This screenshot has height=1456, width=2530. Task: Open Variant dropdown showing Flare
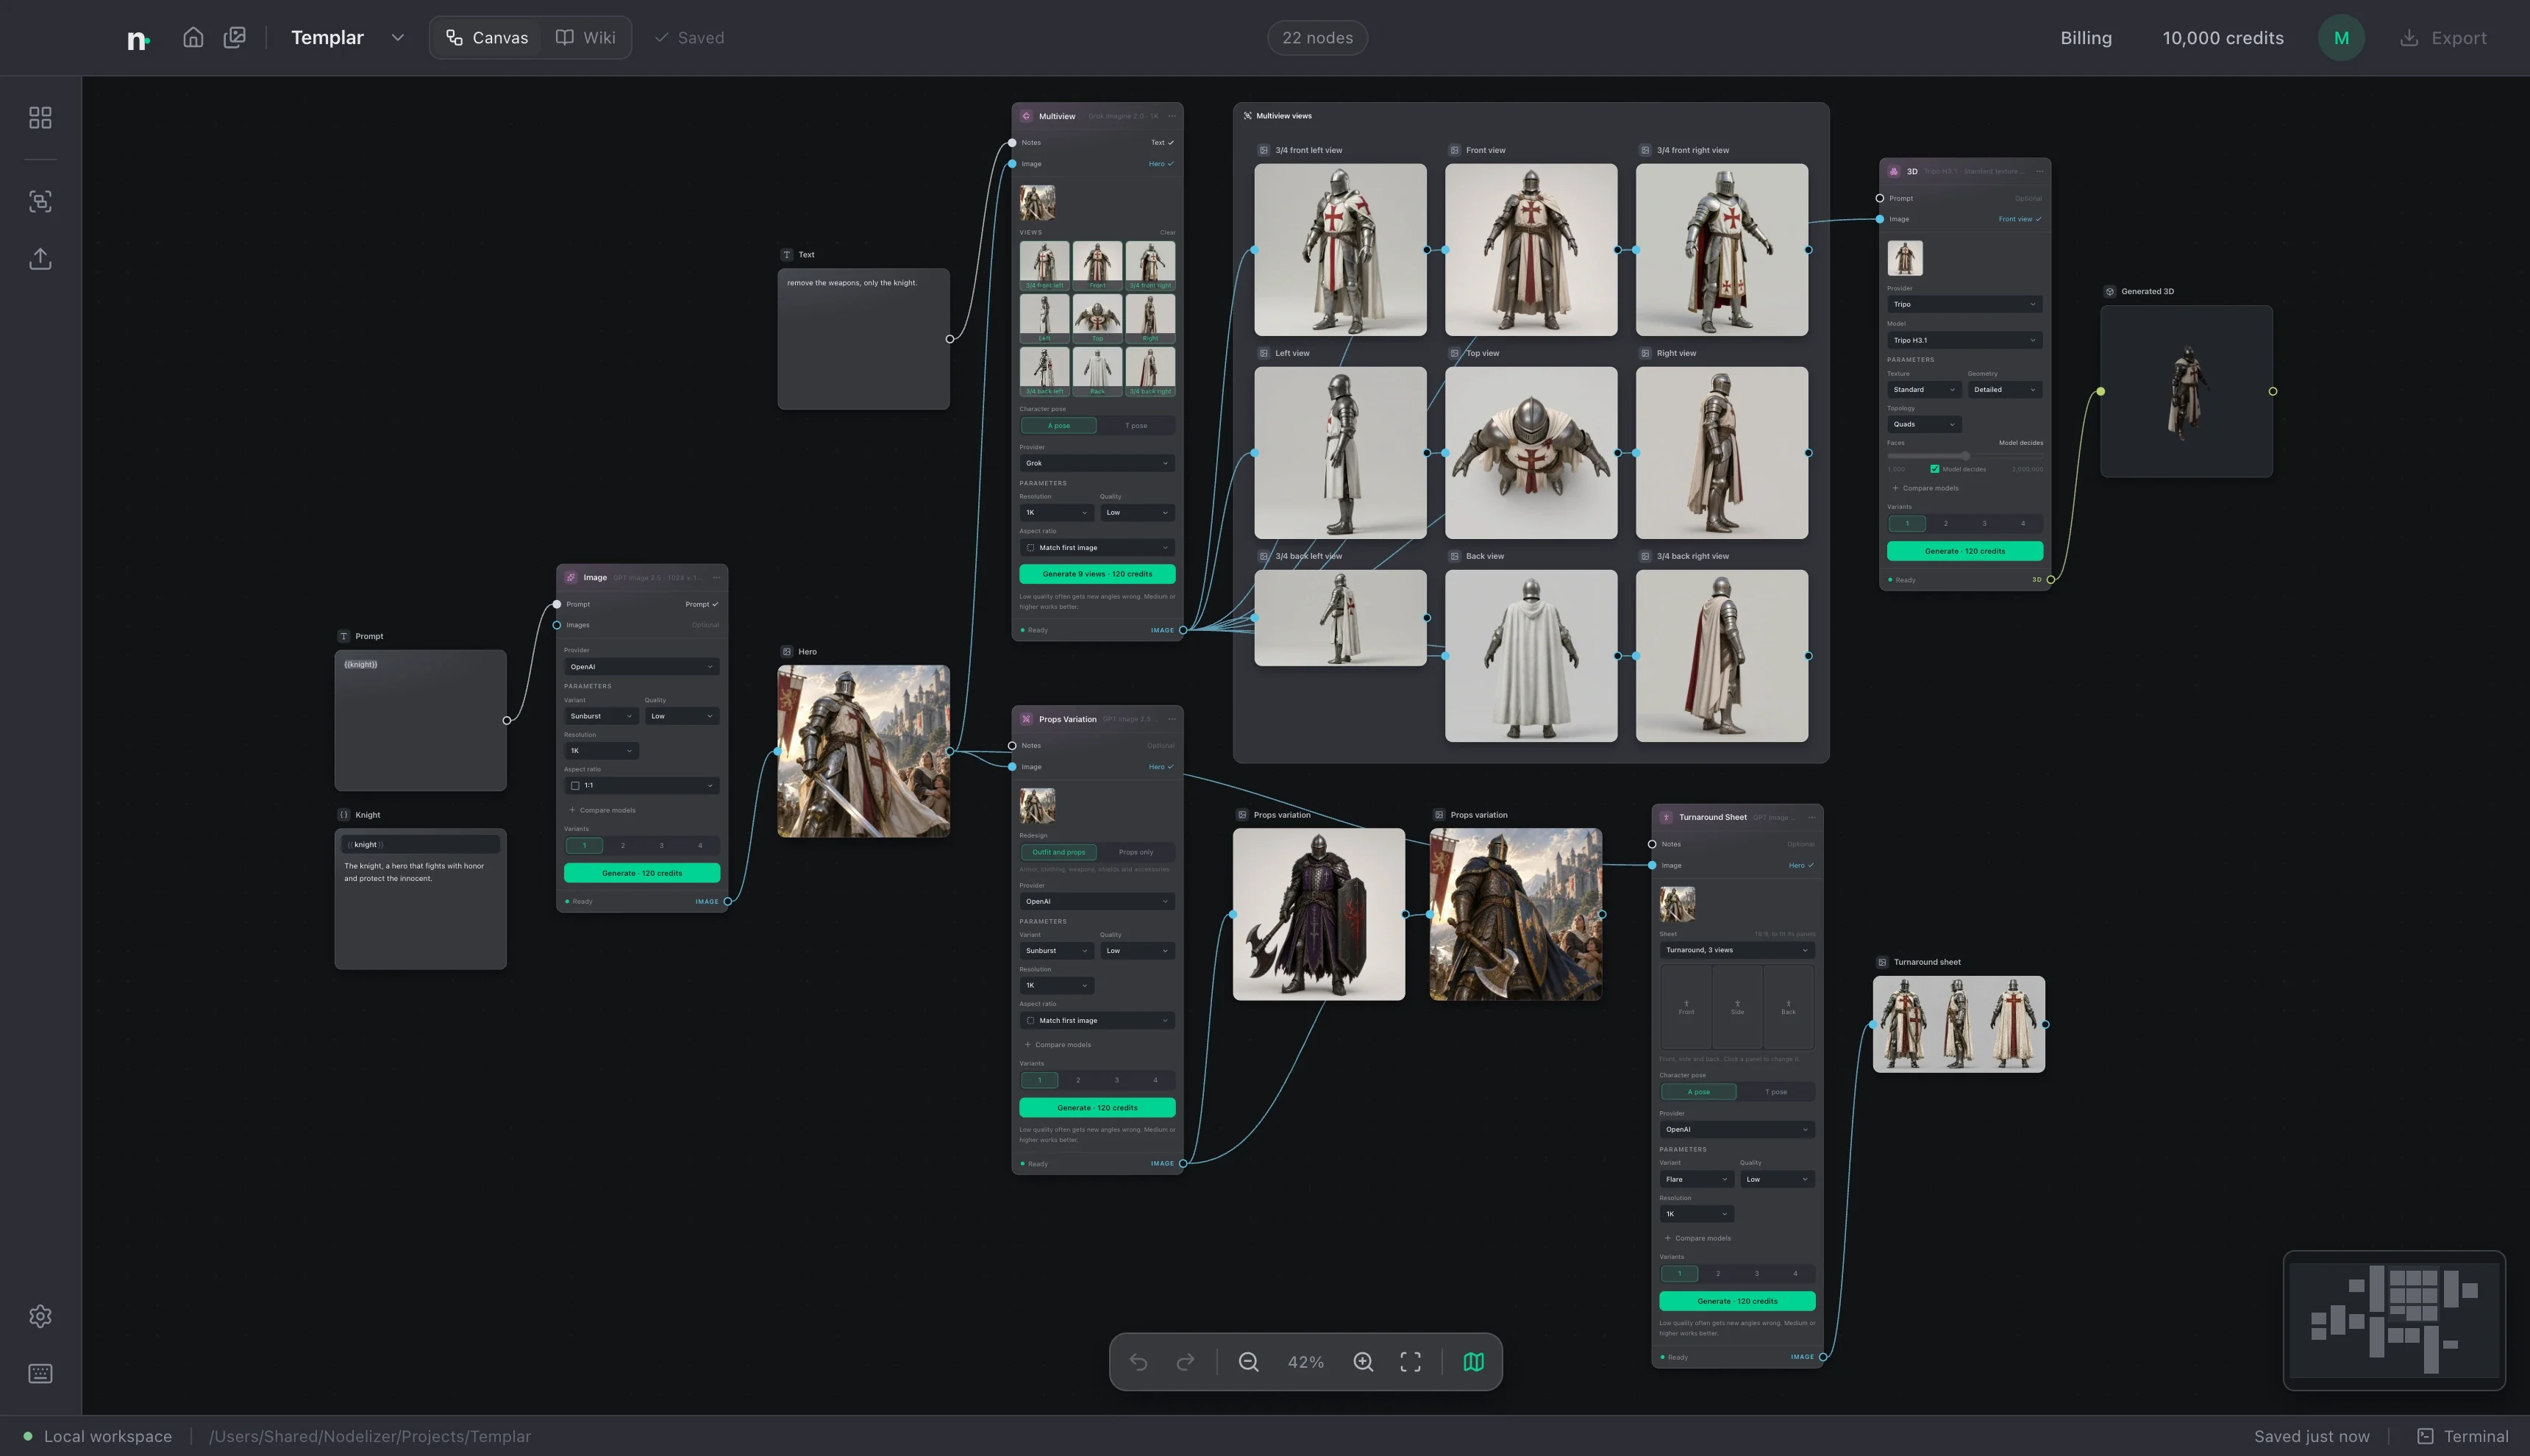[1696, 1179]
